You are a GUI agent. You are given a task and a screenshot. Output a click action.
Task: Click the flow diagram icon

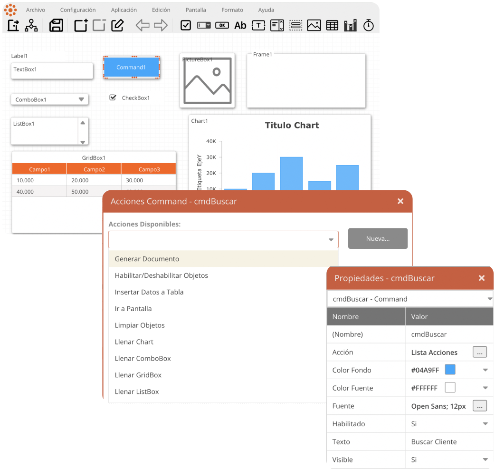point(31,25)
